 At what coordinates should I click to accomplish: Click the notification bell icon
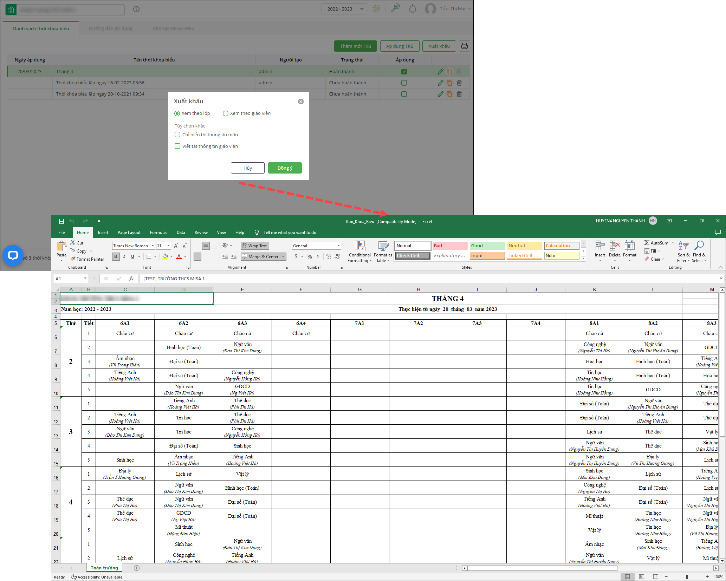pos(413,9)
